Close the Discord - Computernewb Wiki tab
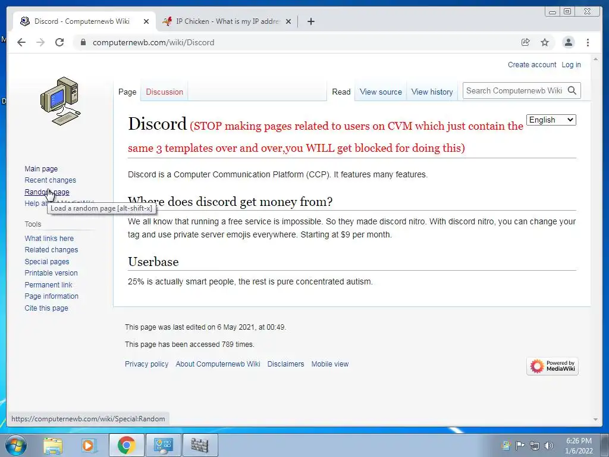Viewport: 609px width, 457px height. pyautogui.click(x=146, y=21)
